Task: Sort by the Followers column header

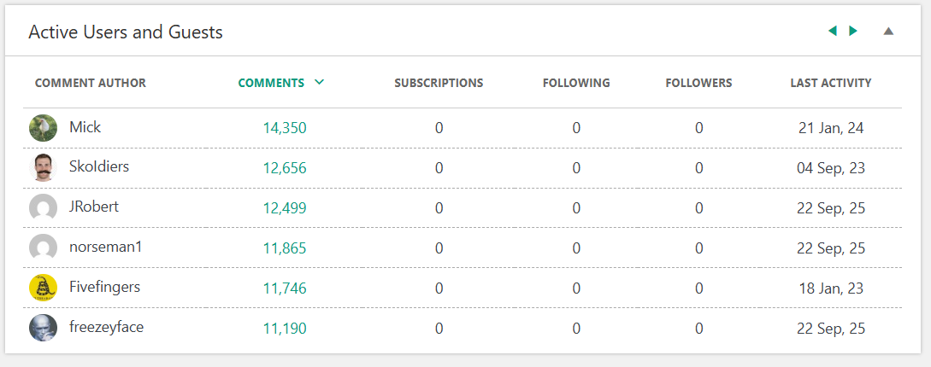Action: pyautogui.click(x=698, y=83)
